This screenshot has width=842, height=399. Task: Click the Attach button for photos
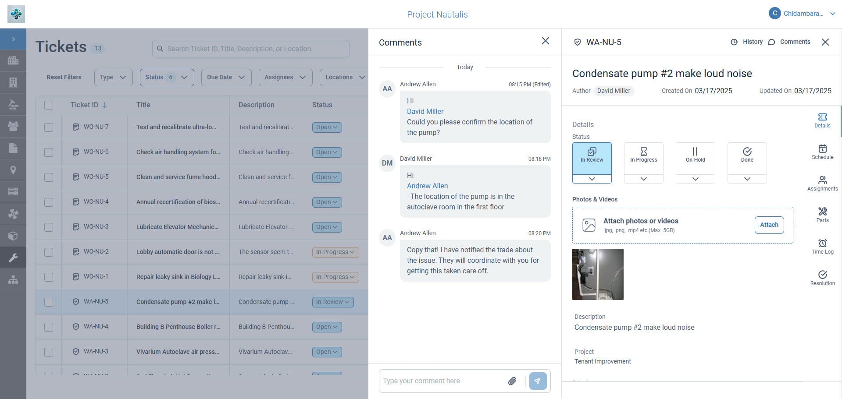pyautogui.click(x=769, y=225)
